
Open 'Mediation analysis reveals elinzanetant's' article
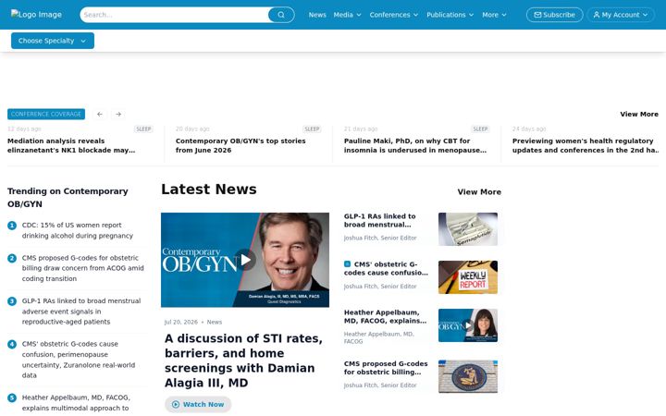point(71,146)
